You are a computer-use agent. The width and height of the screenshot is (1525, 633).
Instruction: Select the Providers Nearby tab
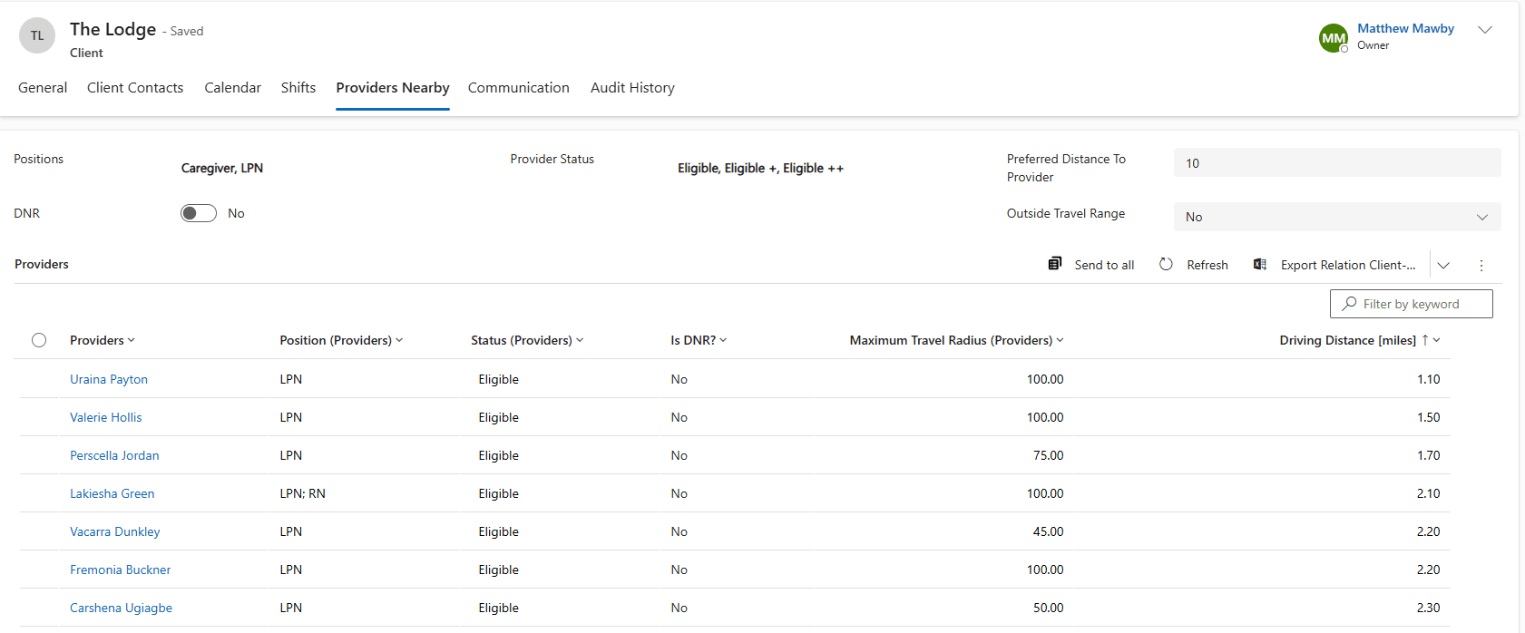pos(393,88)
